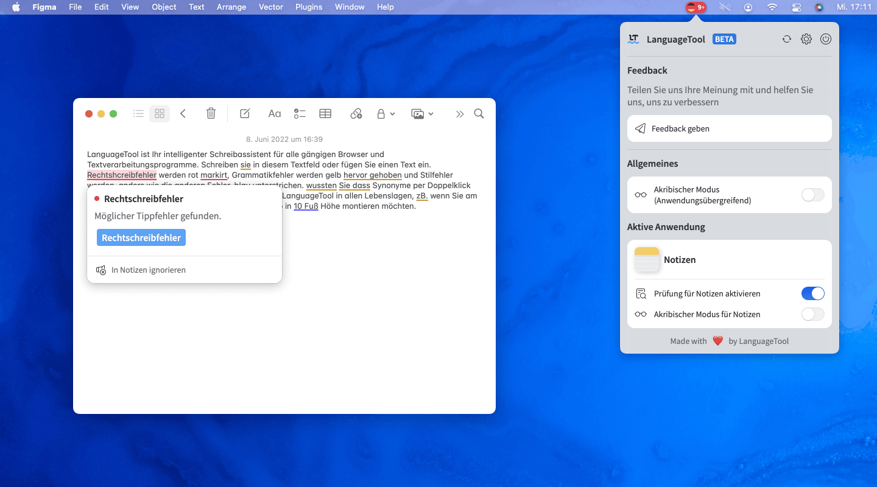Click the muted icon in menu bar

tap(724, 7)
